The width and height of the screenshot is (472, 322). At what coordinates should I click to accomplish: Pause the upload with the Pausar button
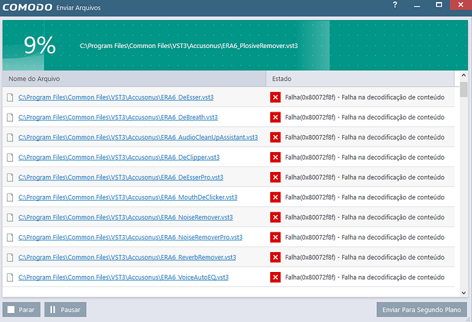pos(65,310)
